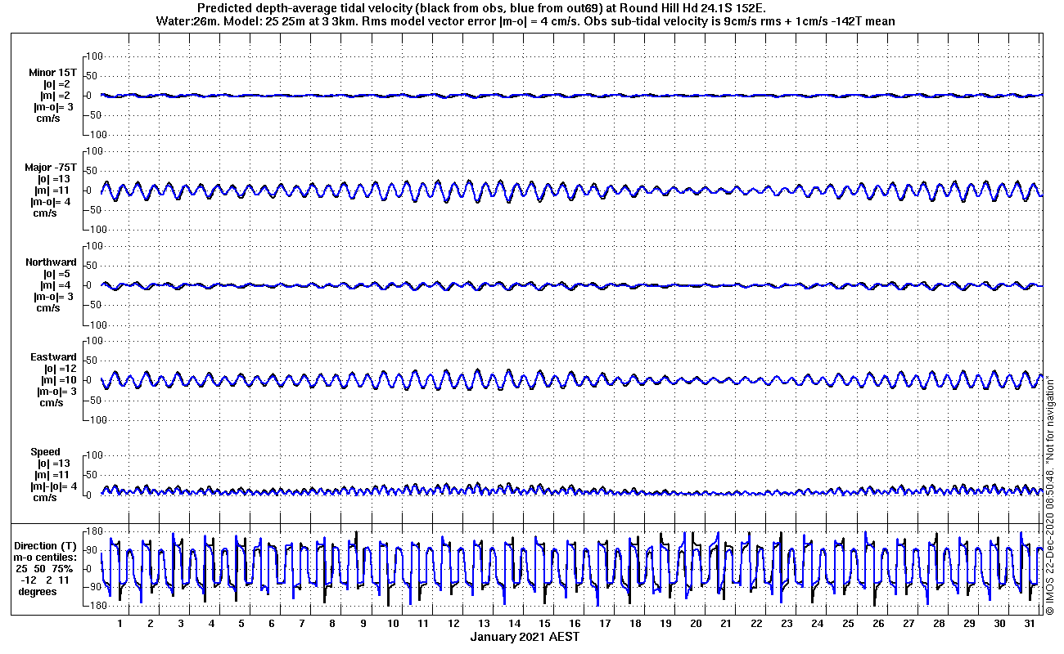
Task: Click the '-12 2 11' centile values
Action: point(46,580)
